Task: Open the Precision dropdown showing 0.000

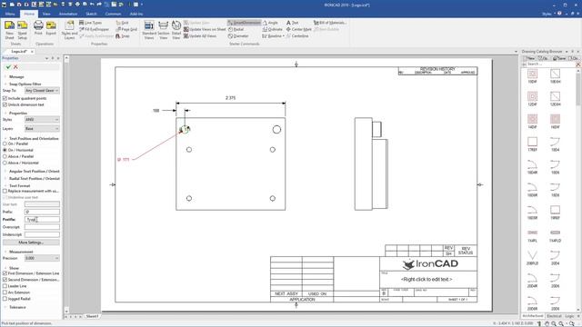Action: [x=42, y=258]
